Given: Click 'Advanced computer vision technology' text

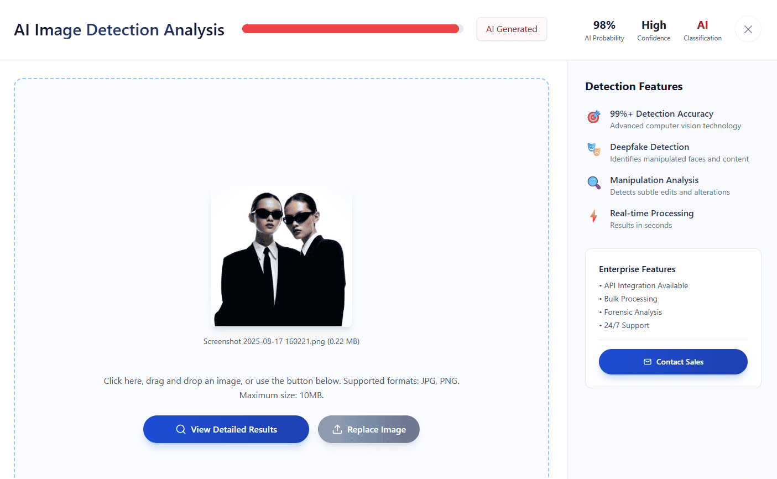Looking at the screenshot, I should coord(675,126).
